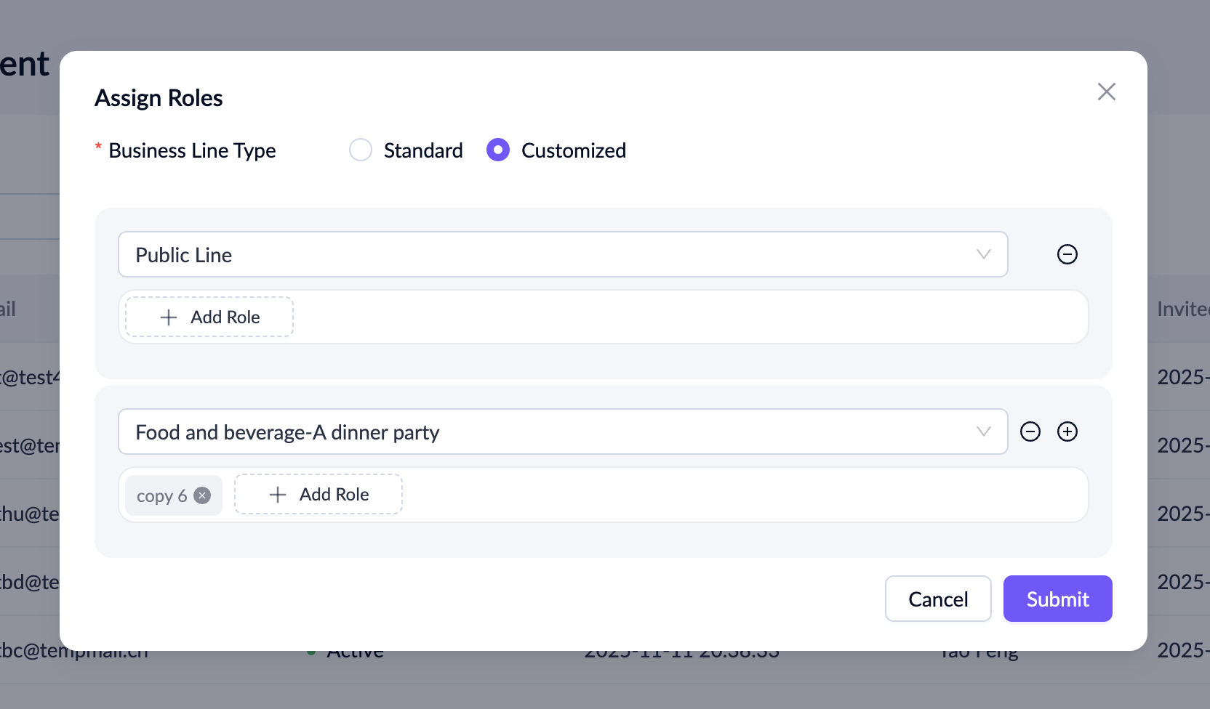The width and height of the screenshot is (1210, 709).
Task: Remove the Public Line row with minus icon
Action: point(1067,254)
